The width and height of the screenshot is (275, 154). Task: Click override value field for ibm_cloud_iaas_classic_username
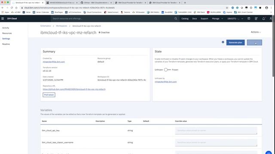pyautogui.click(x=216, y=142)
